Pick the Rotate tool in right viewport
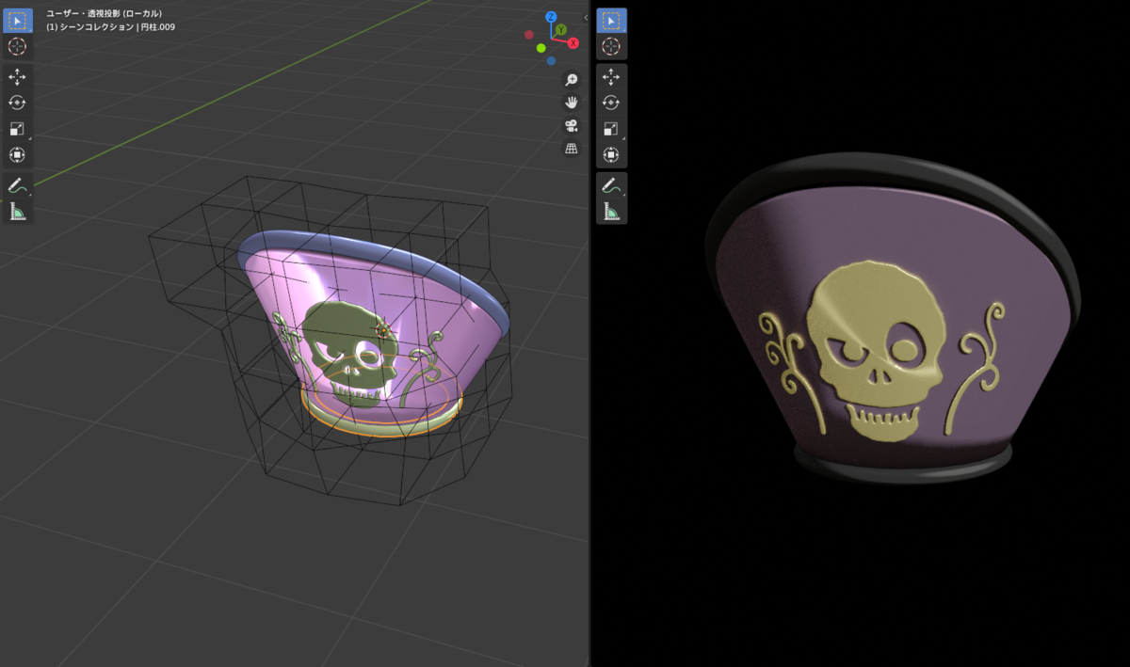The width and height of the screenshot is (1130, 667). click(611, 103)
